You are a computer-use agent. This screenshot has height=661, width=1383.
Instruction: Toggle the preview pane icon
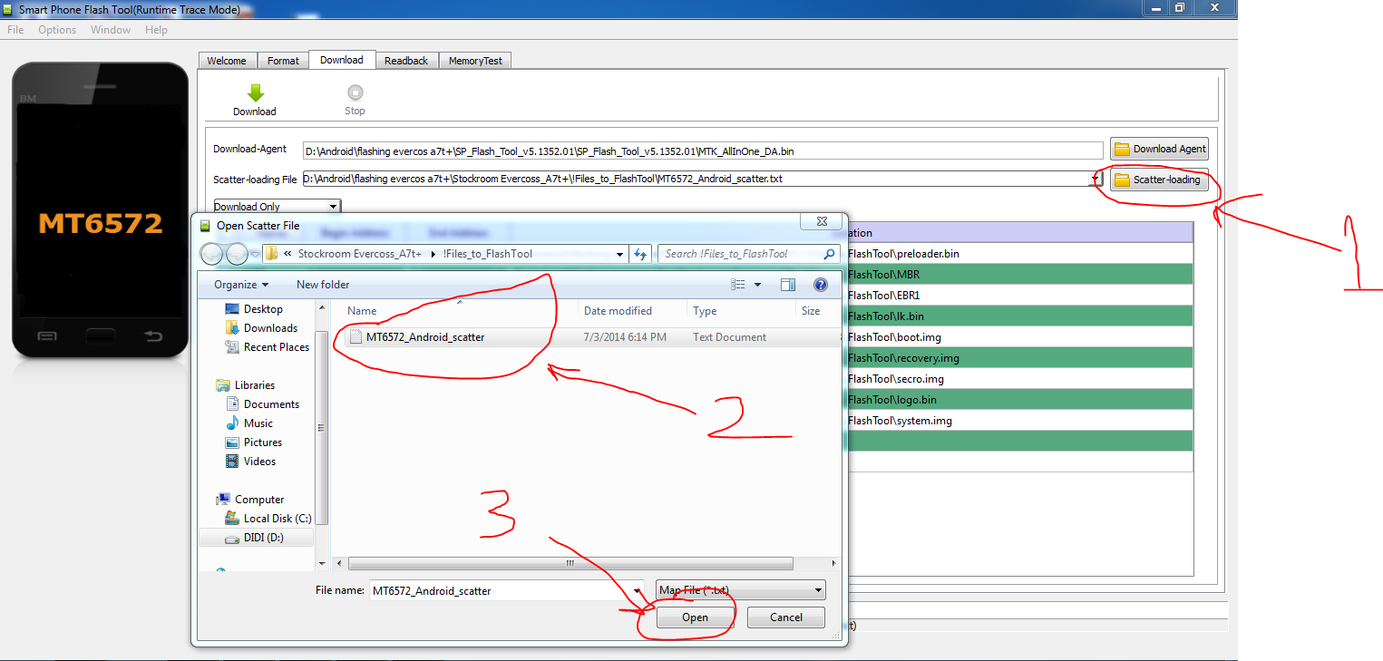788,285
